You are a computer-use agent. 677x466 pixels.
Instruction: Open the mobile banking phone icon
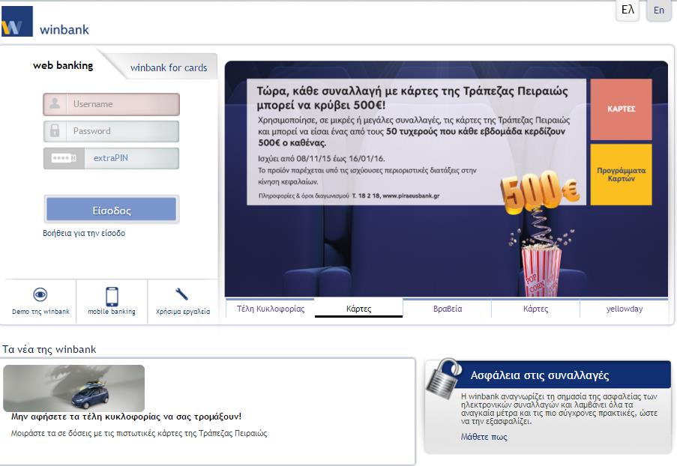(x=112, y=297)
